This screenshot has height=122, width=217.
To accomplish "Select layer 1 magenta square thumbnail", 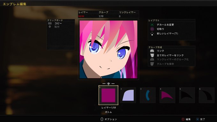I will (x=108, y=95).
